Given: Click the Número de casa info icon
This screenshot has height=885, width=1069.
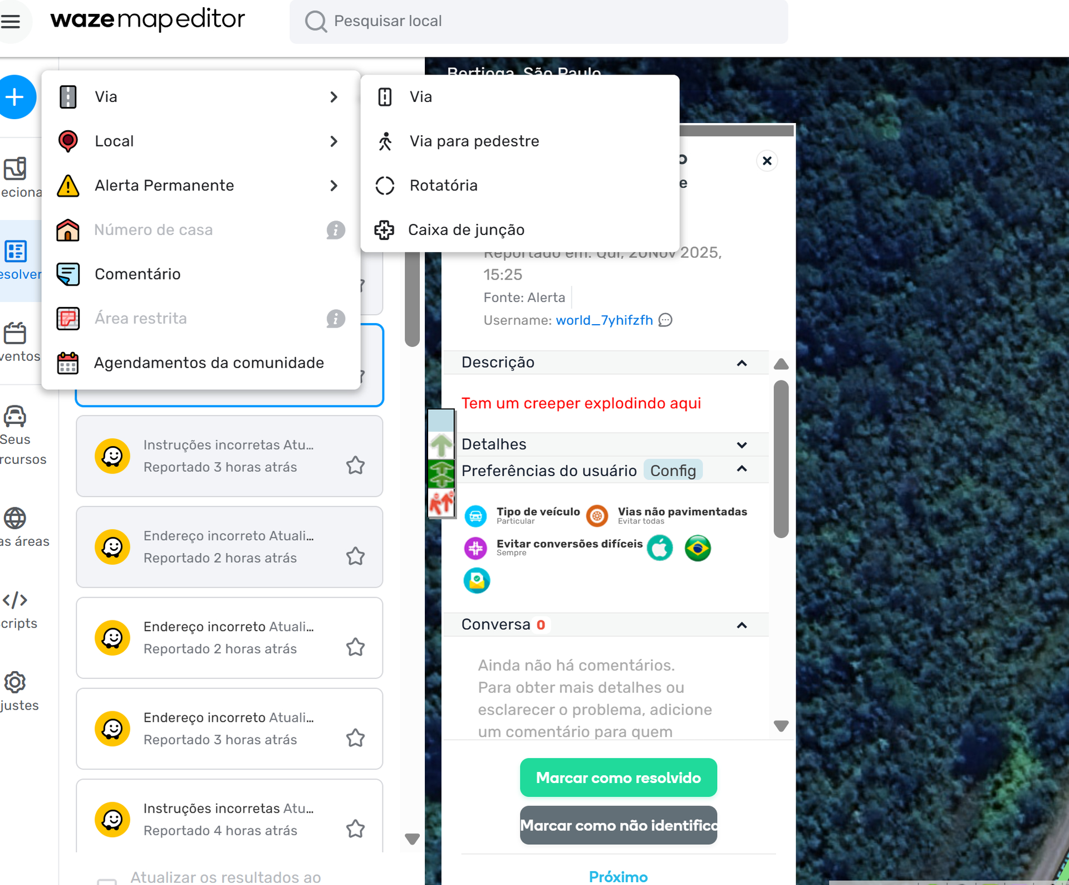Looking at the screenshot, I should [335, 230].
